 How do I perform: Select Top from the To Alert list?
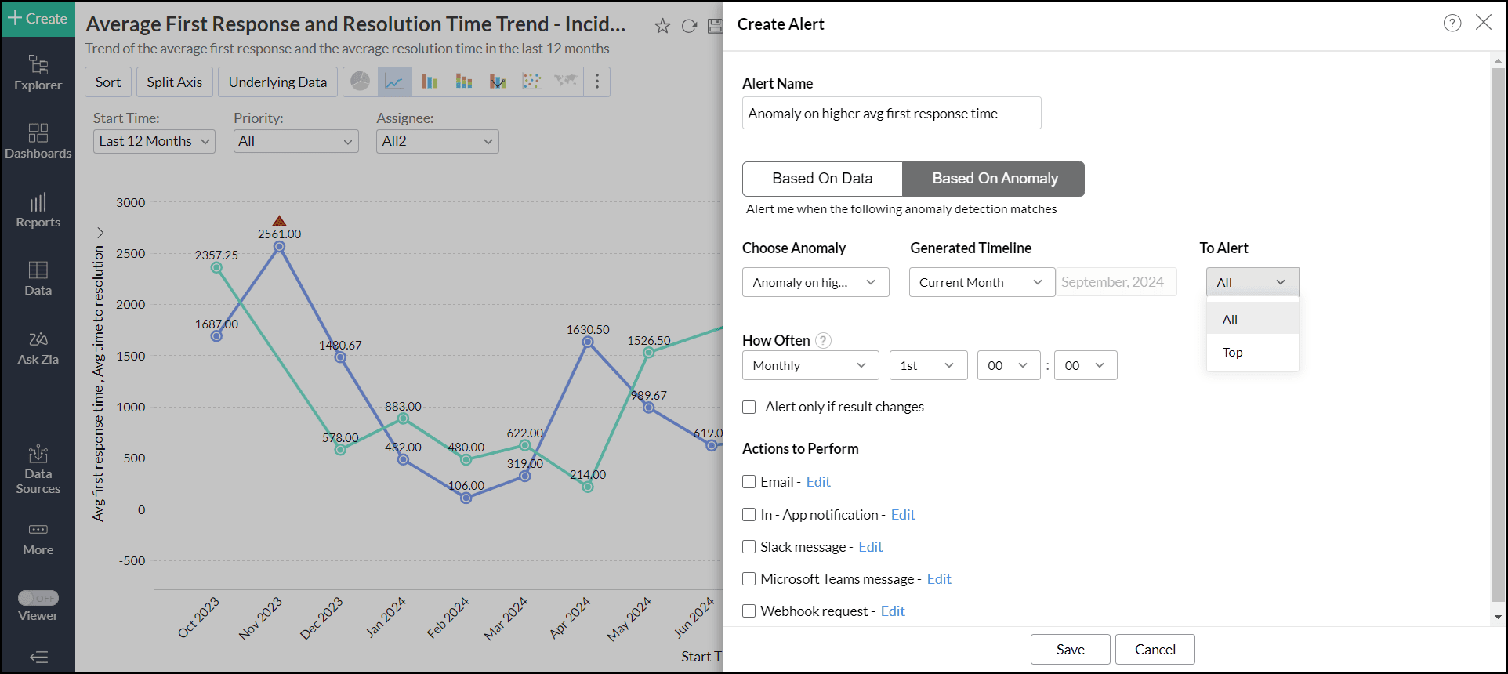click(1233, 353)
